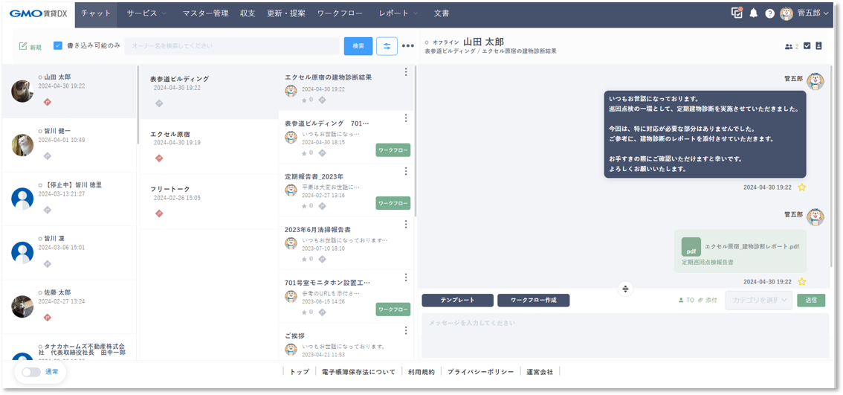This screenshot has width=843, height=395.
Task: Click the ワークフロー badge on 表参道ビルディング 701 thread
Action: coord(393,150)
